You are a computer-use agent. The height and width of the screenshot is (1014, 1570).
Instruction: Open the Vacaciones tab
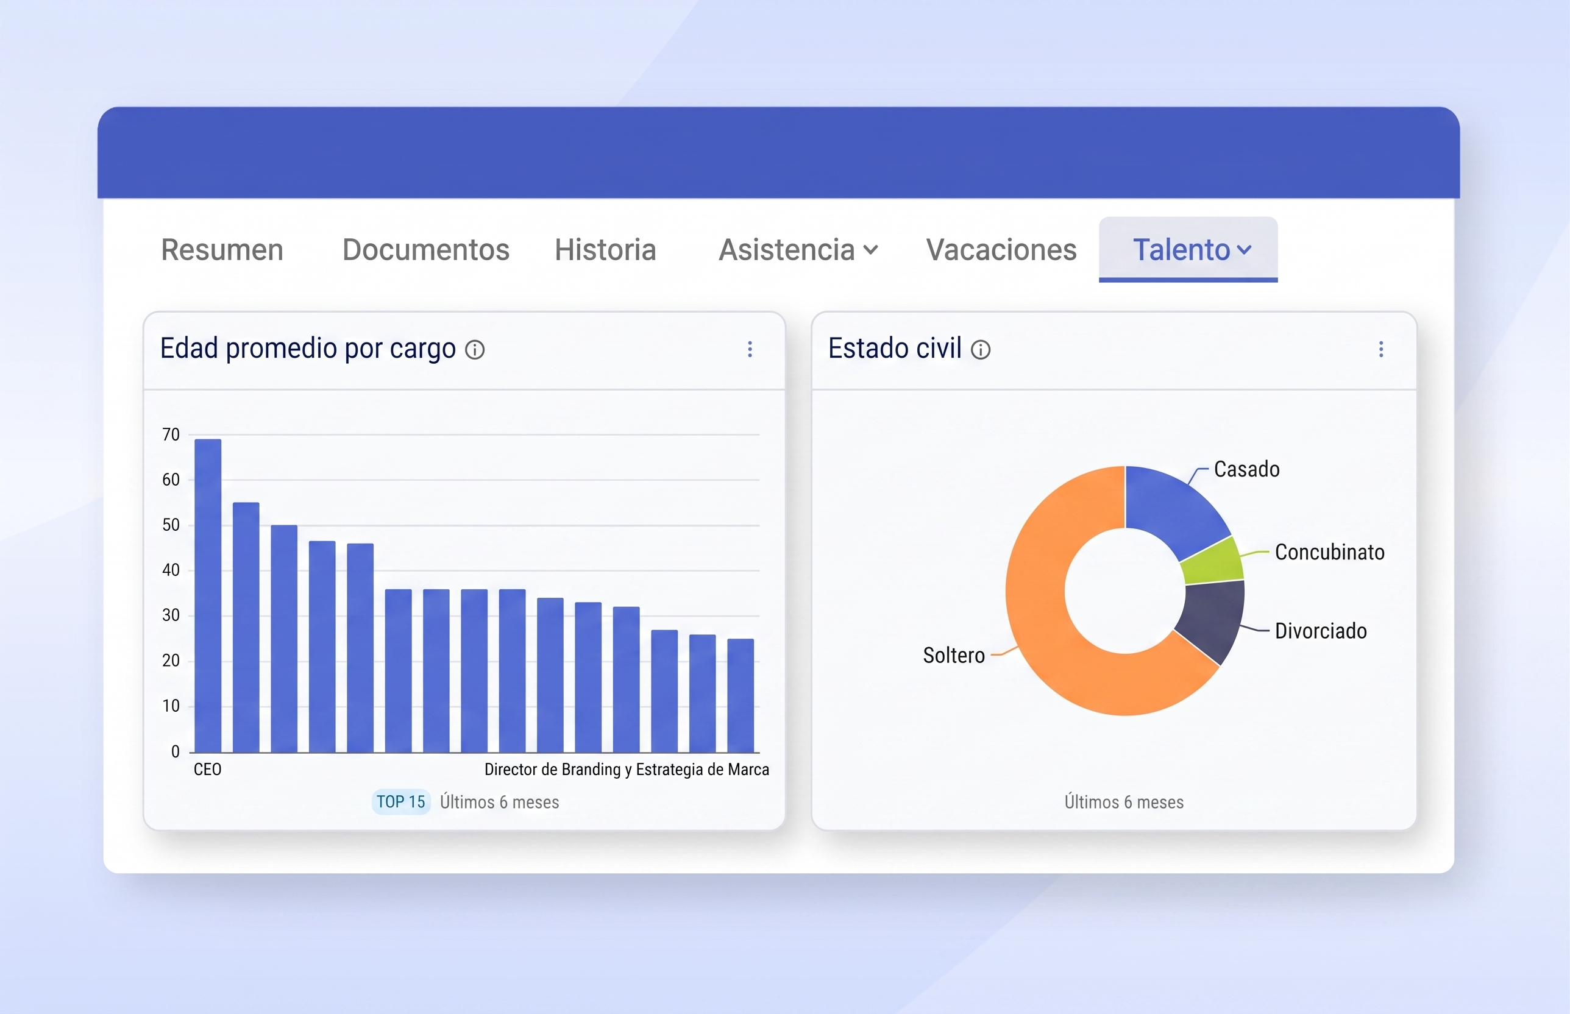point(1001,250)
